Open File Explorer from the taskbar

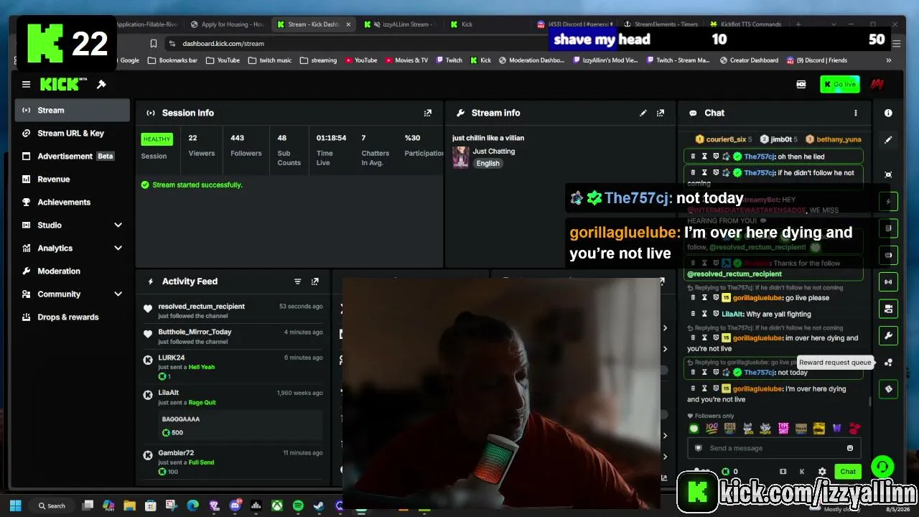pyautogui.click(x=129, y=506)
